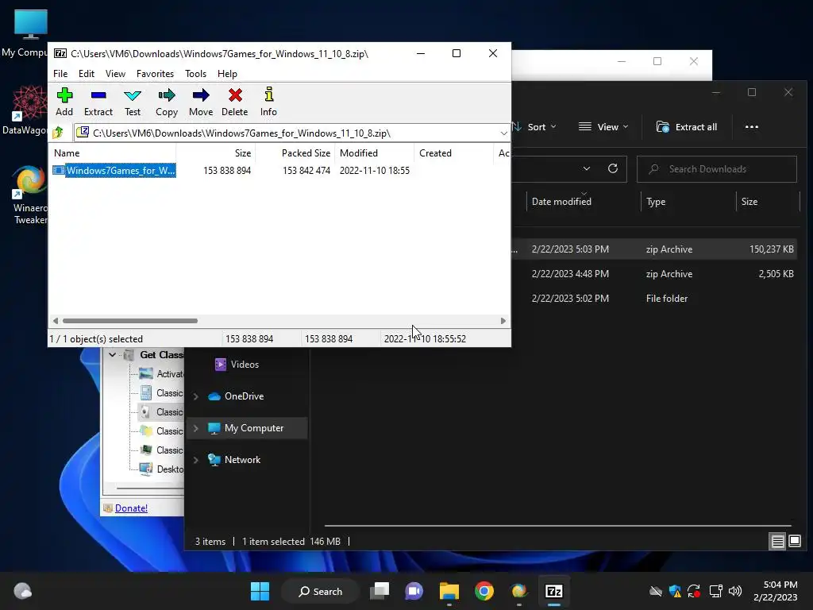Open Google Chrome from the taskbar
This screenshot has width=813, height=610.
click(x=484, y=591)
